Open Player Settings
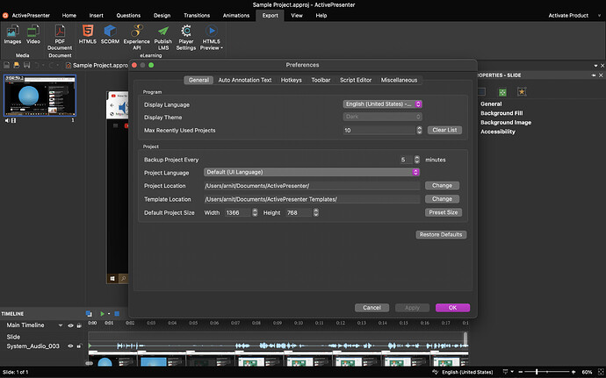The image size is (606, 378). pos(186,37)
